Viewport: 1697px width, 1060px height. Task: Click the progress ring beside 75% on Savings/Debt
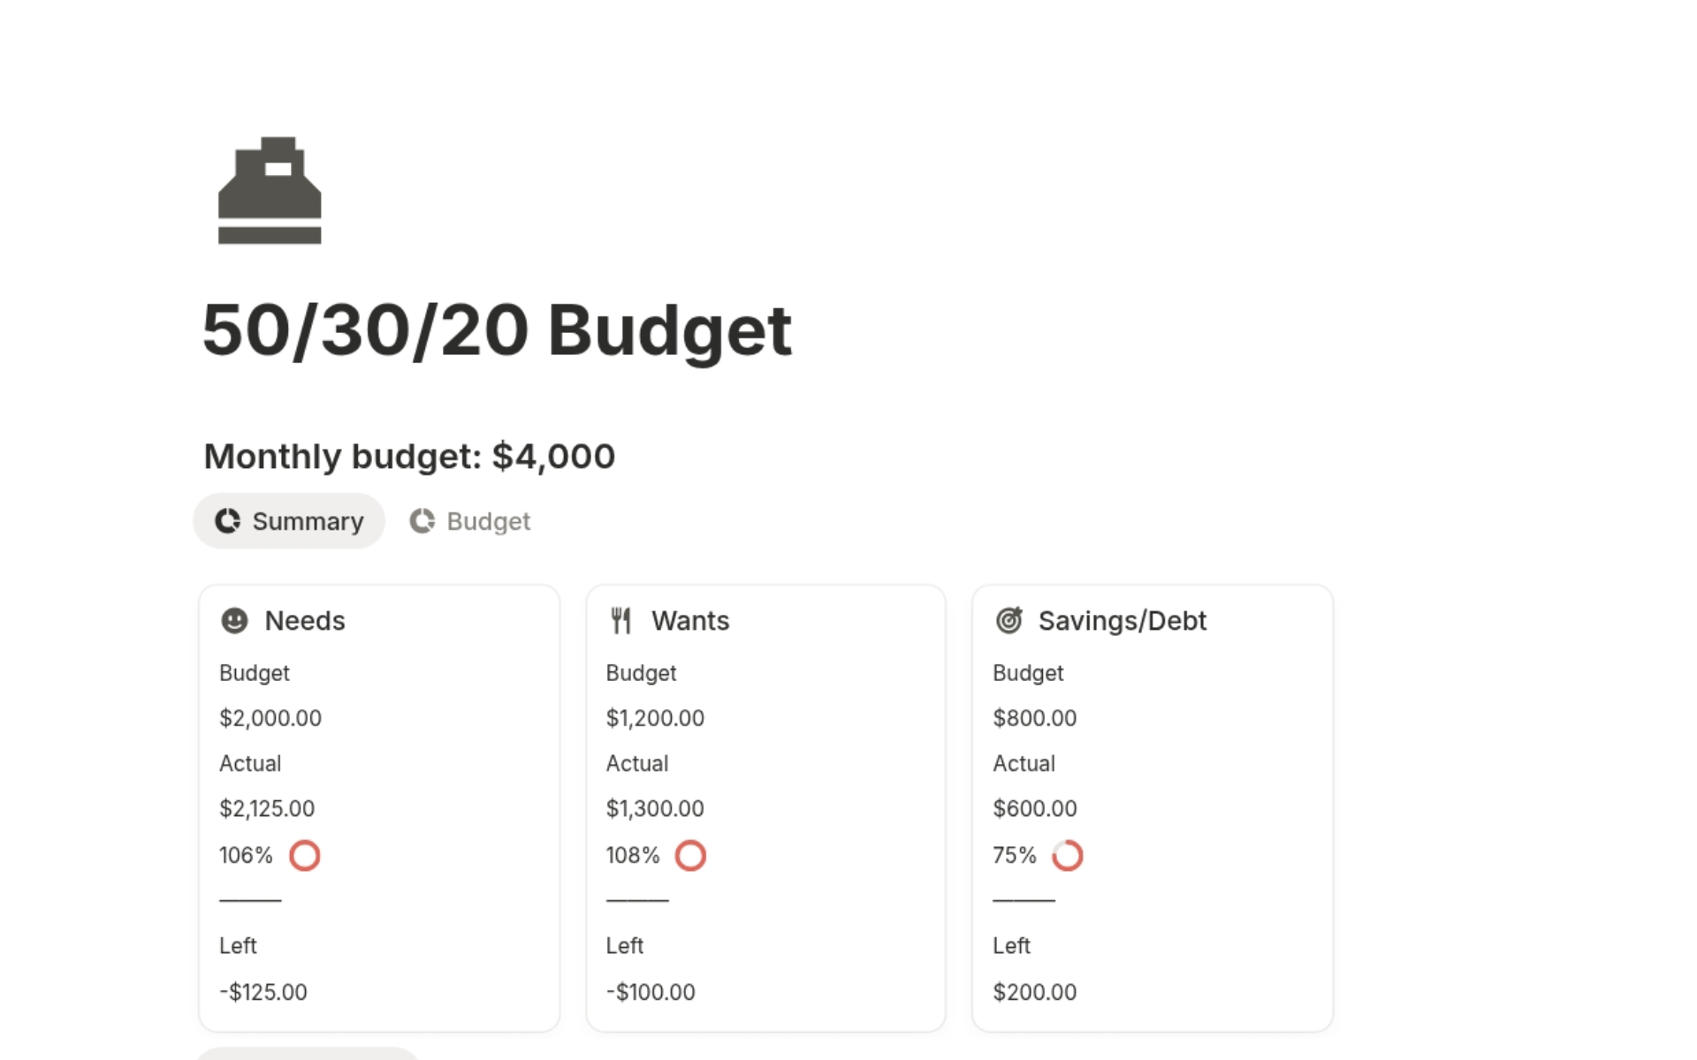point(1068,855)
